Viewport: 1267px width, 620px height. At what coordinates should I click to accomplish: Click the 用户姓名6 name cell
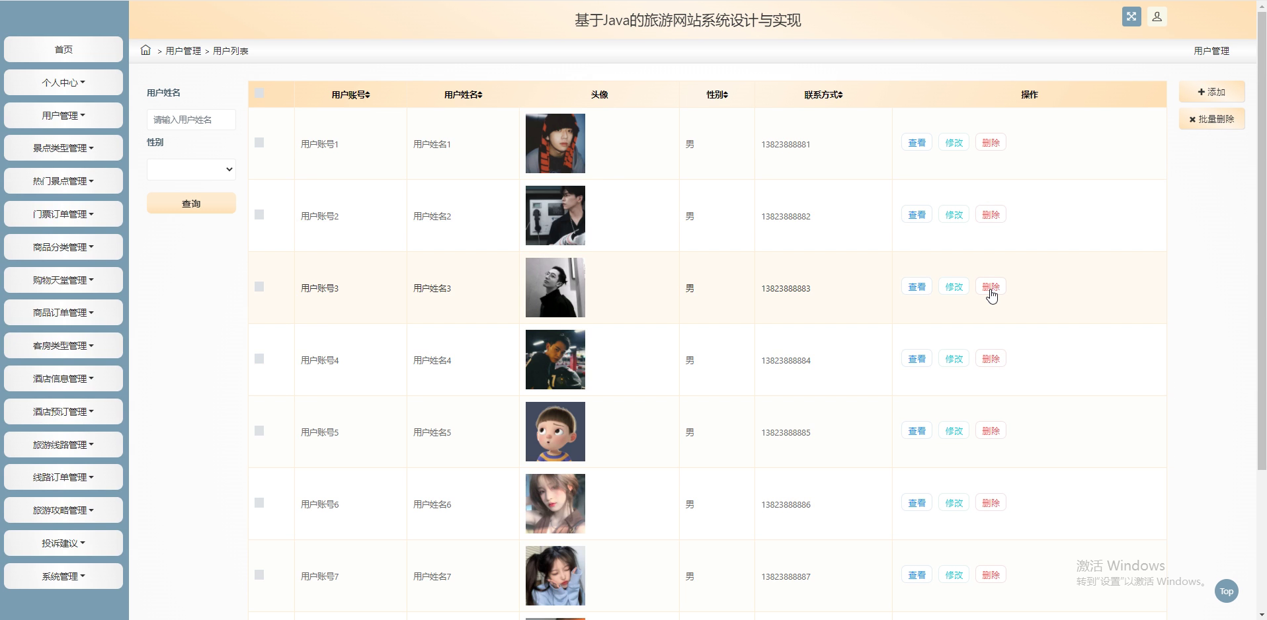coord(432,504)
